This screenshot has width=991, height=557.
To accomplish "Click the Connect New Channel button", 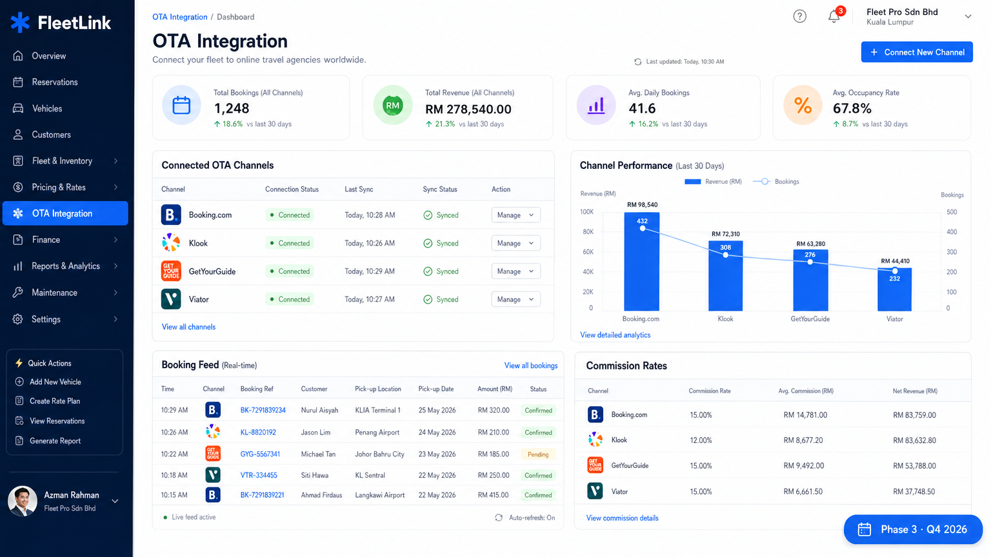I will tap(916, 52).
